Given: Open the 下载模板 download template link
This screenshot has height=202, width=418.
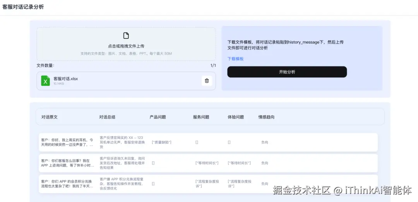Looking at the screenshot, I should 235,59.
